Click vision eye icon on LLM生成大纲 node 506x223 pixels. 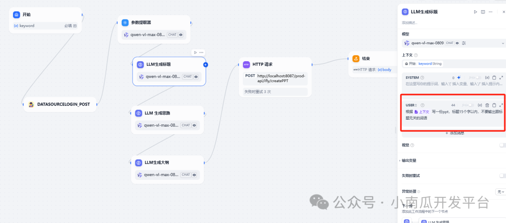[194, 175]
